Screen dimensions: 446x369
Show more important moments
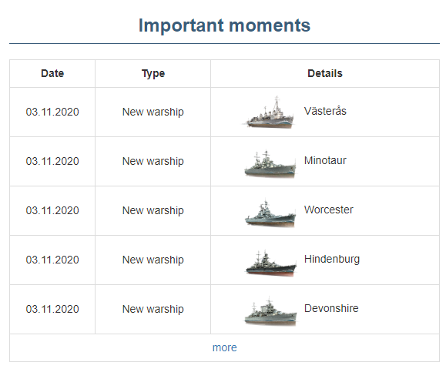tap(224, 347)
